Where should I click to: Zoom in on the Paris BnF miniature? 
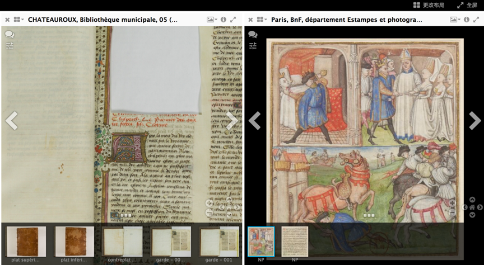tap(452, 203)
